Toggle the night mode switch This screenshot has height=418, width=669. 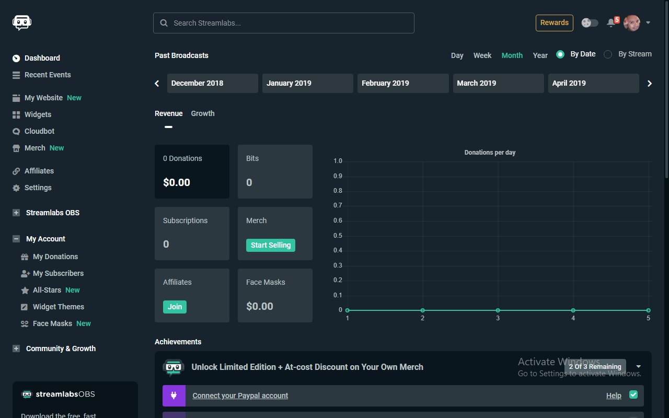[590, 23]
